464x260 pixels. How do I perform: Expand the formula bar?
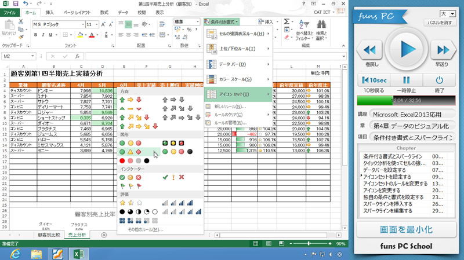[343, 56]
